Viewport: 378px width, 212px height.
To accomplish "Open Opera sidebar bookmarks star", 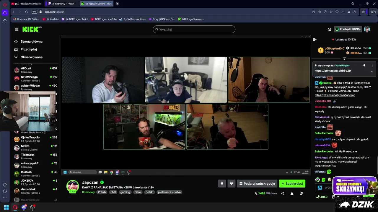I will click(x=5, y=21).
